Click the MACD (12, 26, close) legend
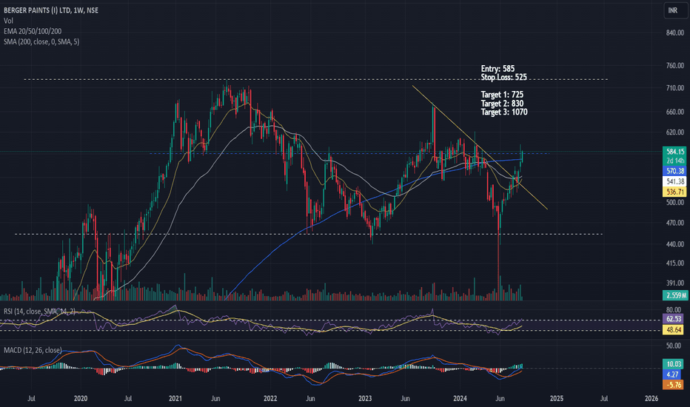The image size is (690, 407). (33, 350)
